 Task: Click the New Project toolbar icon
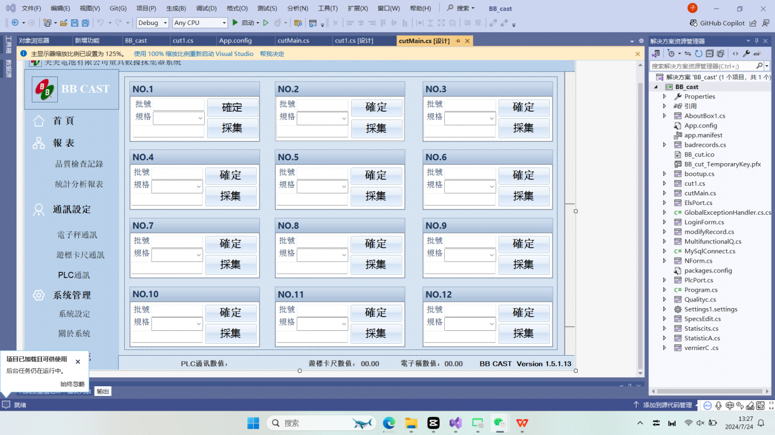49,23
